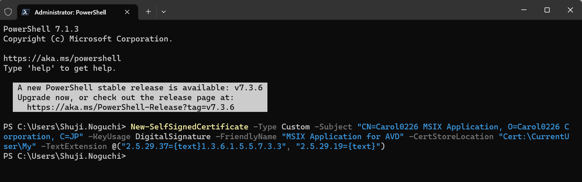Image resolution: width=582 pixels, height=182 pixels.
Task: Maximize the terminal window
Action: [547, 10]
